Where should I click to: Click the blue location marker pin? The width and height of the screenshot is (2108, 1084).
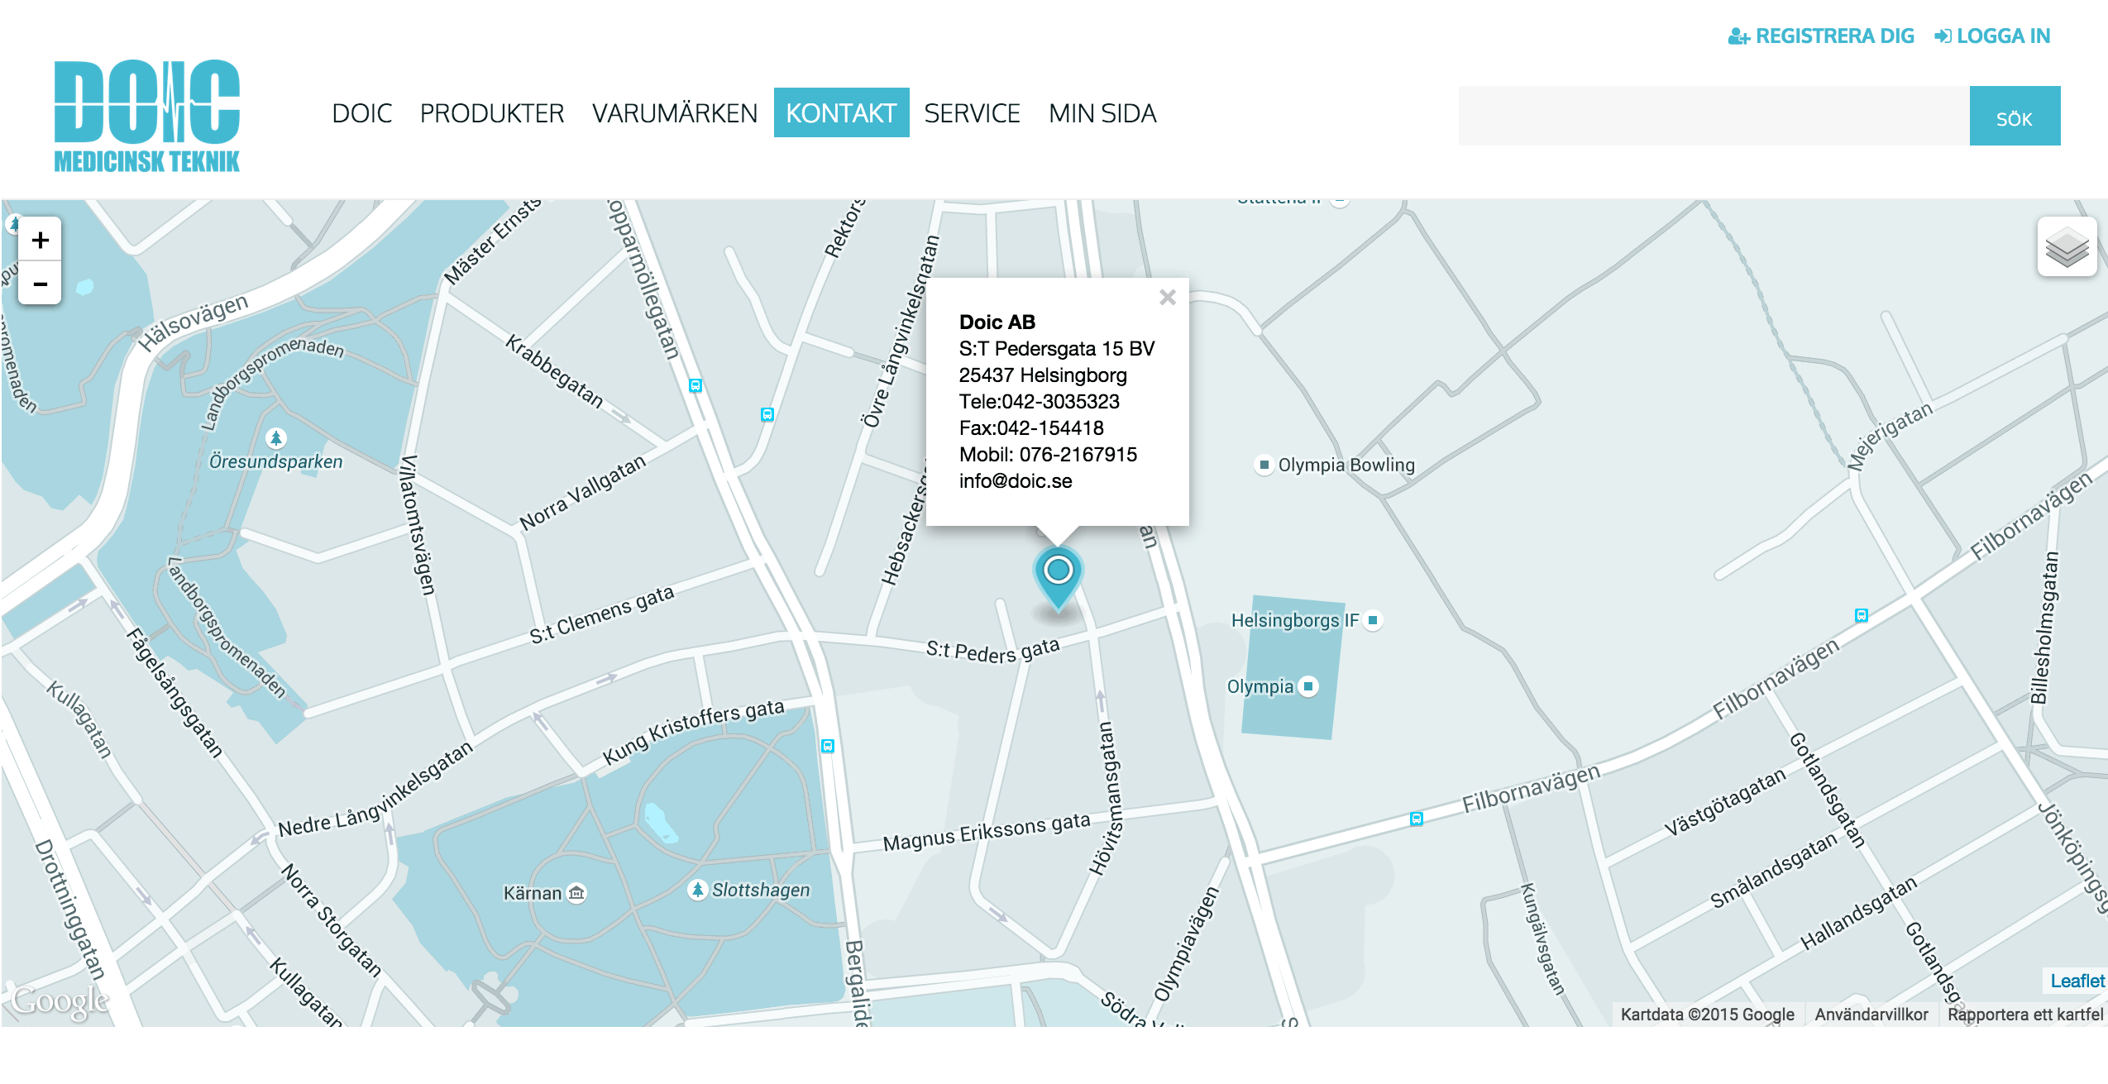1058,575
